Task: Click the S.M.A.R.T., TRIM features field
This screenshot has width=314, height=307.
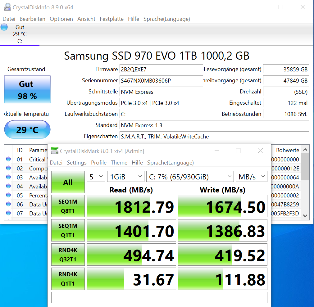Action: pos(215,137)
